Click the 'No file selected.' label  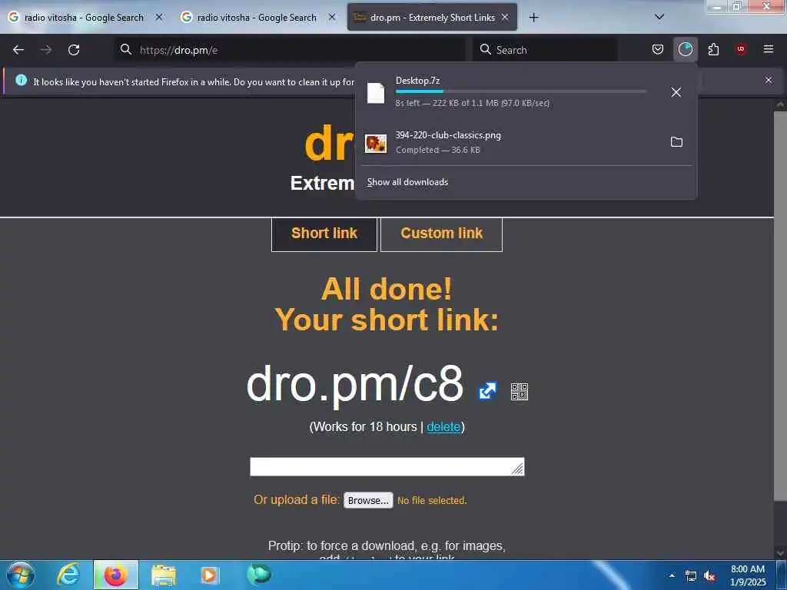pos(432,500)
